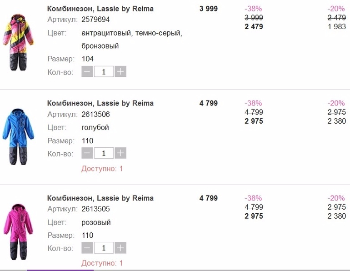Open first Комбинезон, Lassie by Reima title
The image size is (350, 271).
pyautogui.click(x=100, y=9)
